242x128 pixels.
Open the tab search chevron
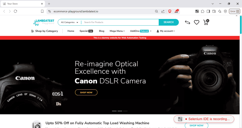pyautogui.click(x=213, y=4)
